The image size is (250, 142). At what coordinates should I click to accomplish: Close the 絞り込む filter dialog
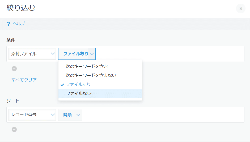[241, 8]
